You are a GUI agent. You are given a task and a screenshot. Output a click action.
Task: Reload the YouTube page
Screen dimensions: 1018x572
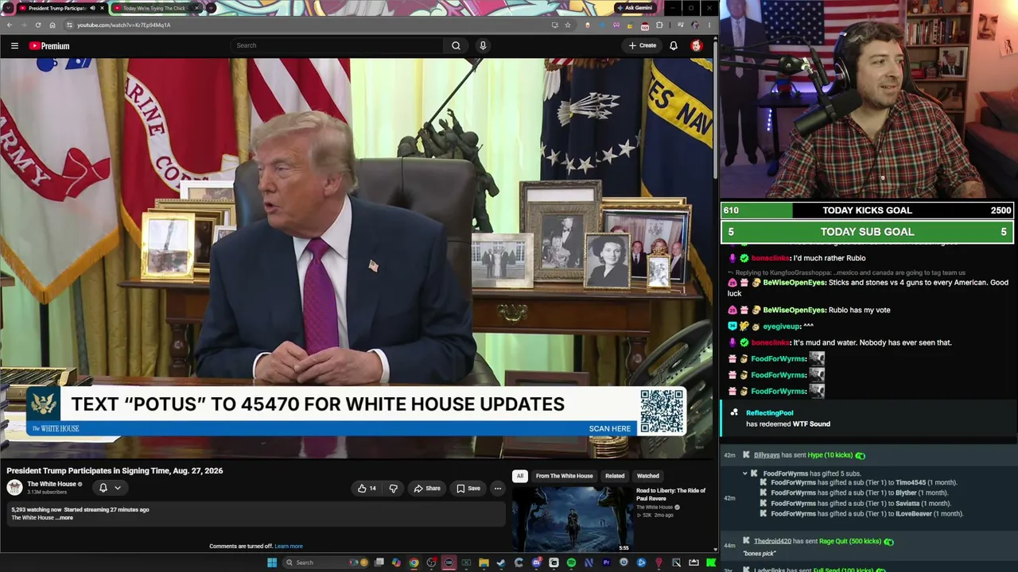pyautogui.click(x=37, y=25)
